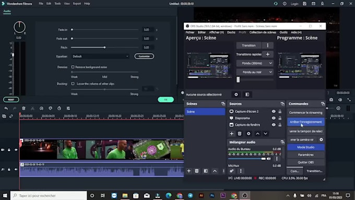The width and height of the screenshot is (355, 200).
Task: Remove selected scene with trash icon
Action: pos(197,171)
